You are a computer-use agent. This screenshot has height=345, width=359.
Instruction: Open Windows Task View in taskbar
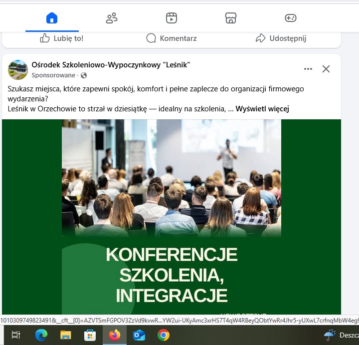pyautogui.click(x=16, y=335)
